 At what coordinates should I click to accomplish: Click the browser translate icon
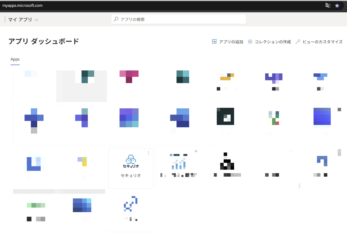click(328, 5)
